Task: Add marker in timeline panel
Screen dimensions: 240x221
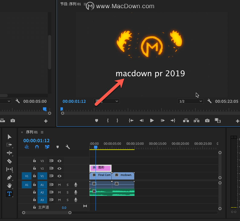Action: click(x=57, y=147)
